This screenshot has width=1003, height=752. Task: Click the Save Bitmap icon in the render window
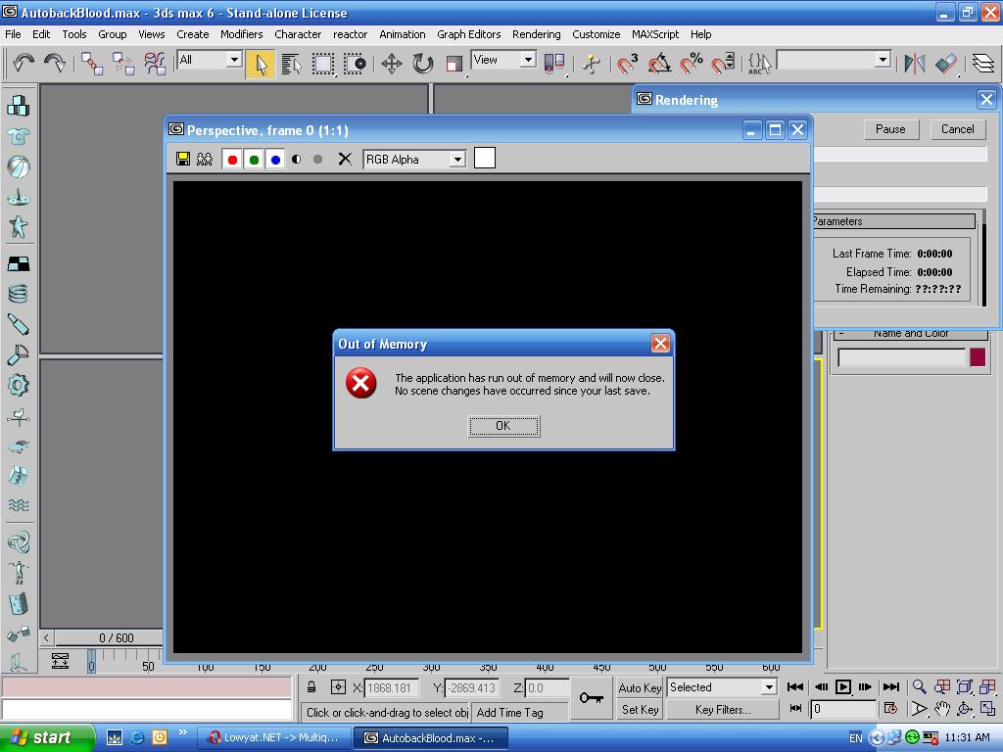click(183, 159)
